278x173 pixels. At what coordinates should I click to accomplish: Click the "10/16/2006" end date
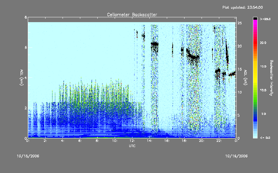[236, 156]
